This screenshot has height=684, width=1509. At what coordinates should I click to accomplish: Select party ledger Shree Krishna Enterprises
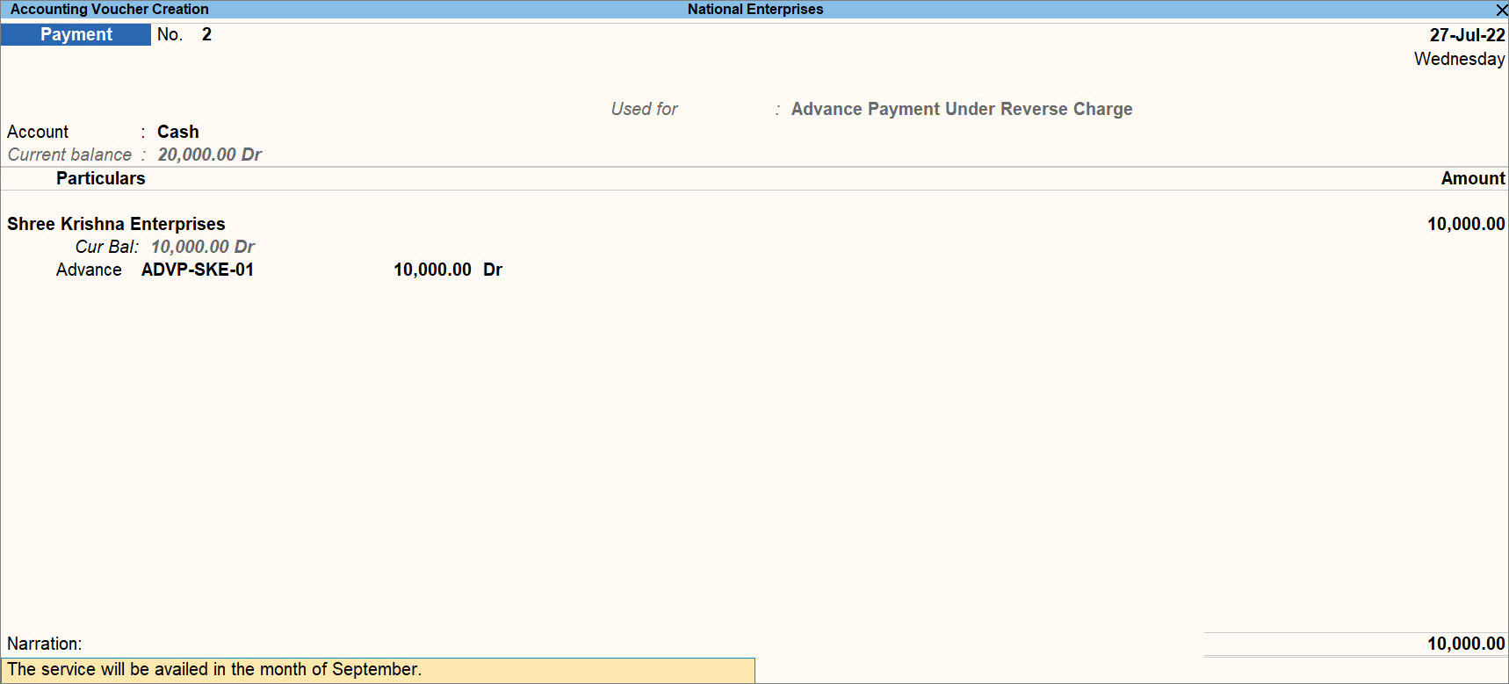point(116,224)
